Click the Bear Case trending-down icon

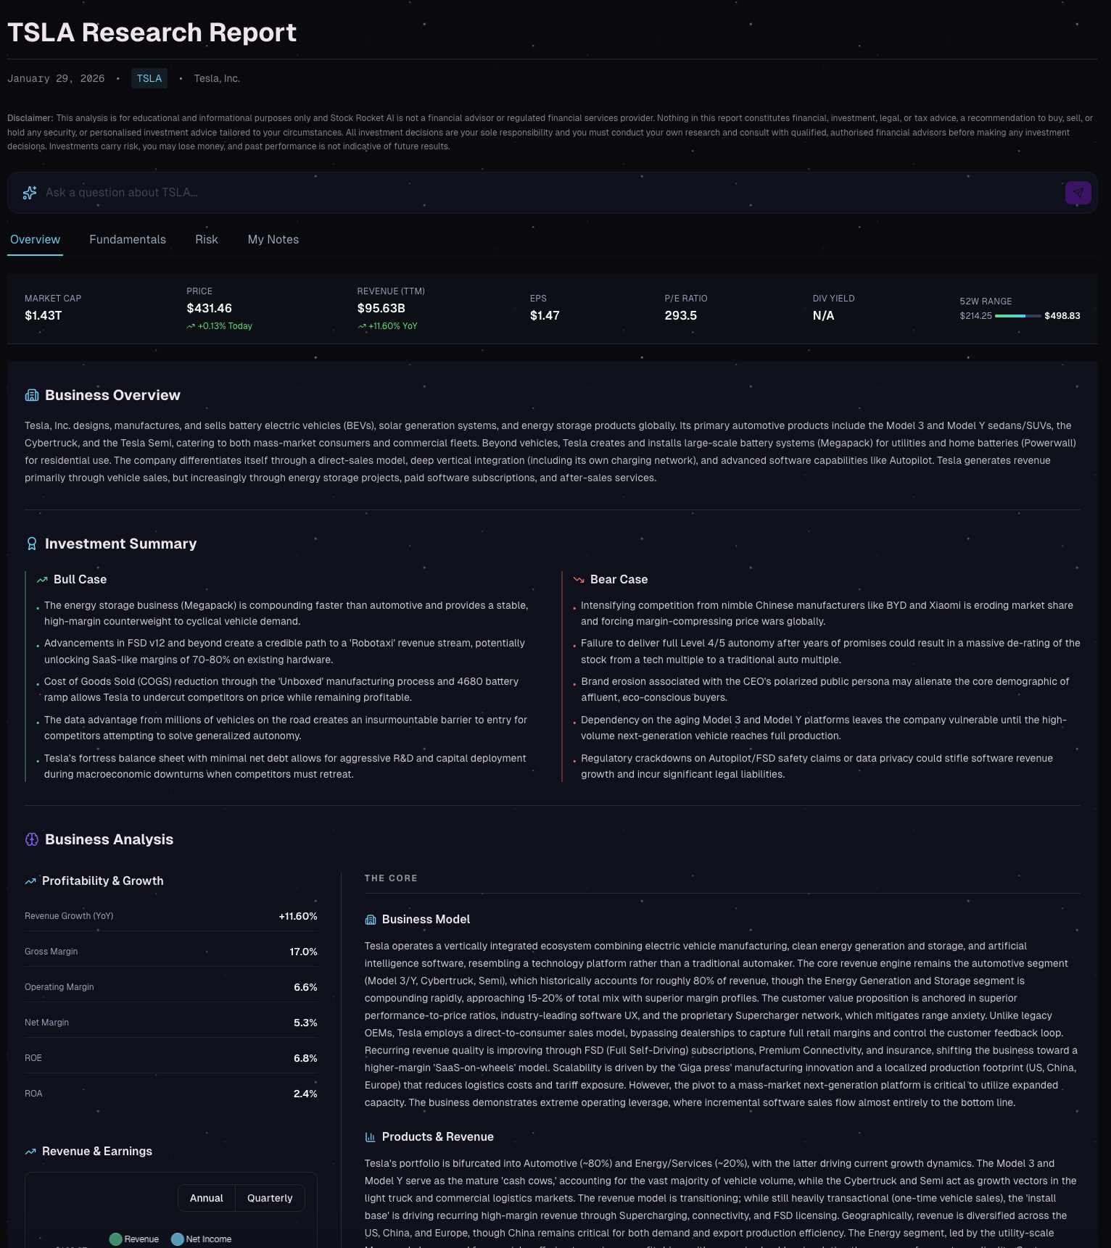(579, 580)
